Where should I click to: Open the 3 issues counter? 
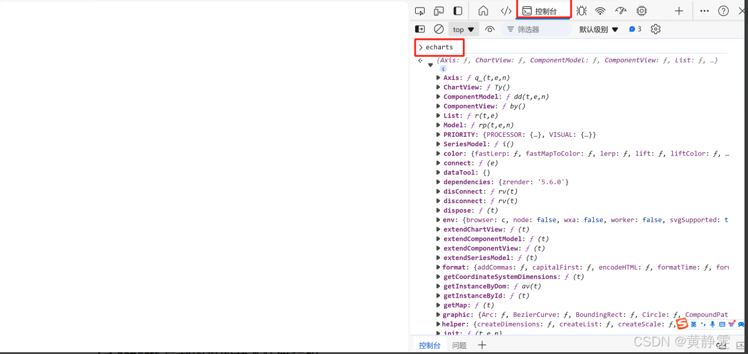tap(635, 29)
